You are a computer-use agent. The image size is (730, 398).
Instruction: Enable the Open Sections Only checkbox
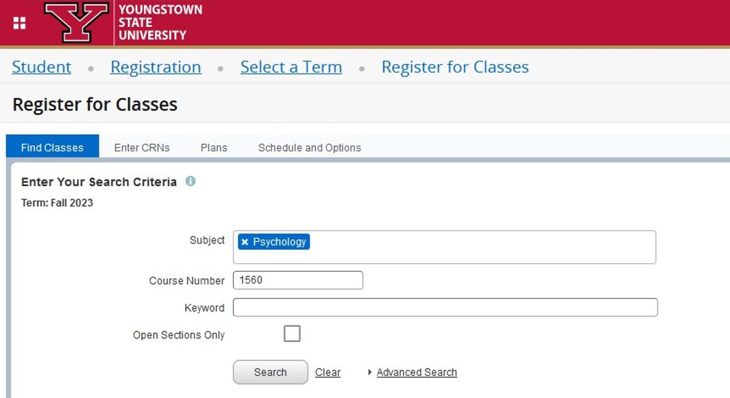click(x=292, y=334)
